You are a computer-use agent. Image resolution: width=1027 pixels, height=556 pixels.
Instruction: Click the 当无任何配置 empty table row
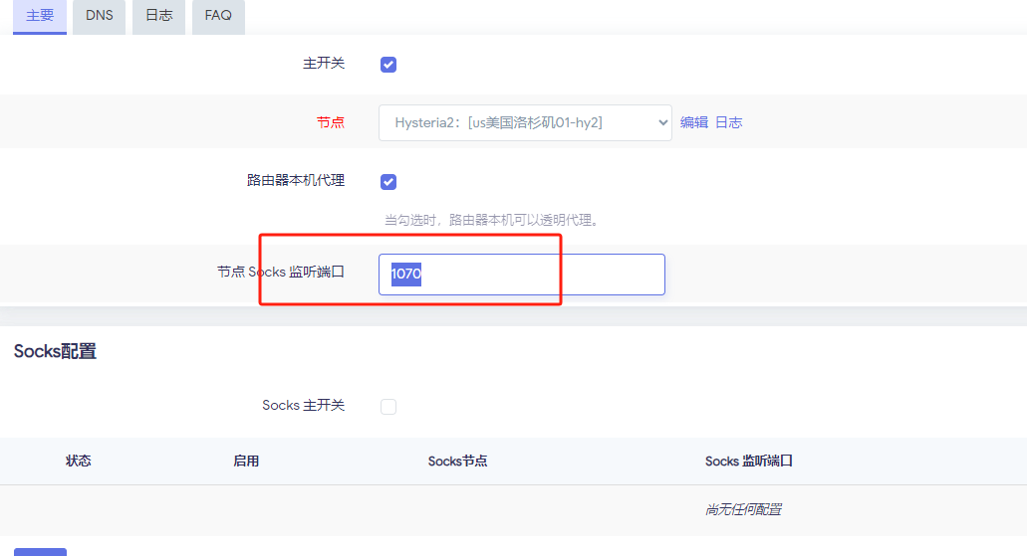click(743, 509)
